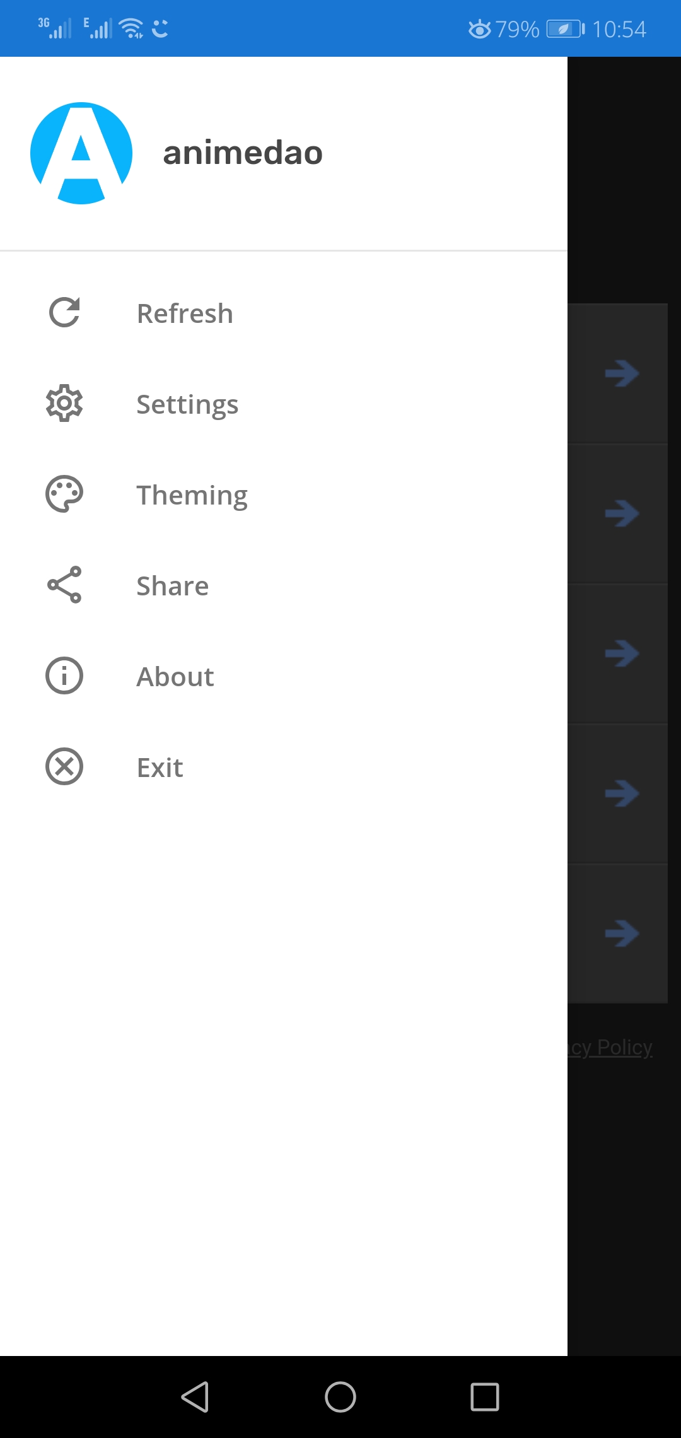
Task: Open the About menu label
Action: (x=175, y=677)
